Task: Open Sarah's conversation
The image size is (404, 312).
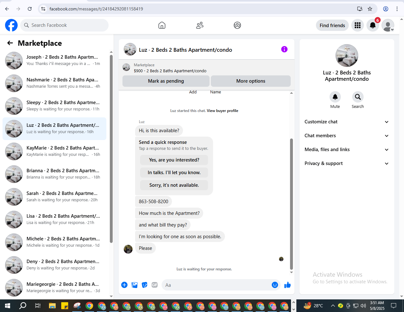Action: click(54, 197)
